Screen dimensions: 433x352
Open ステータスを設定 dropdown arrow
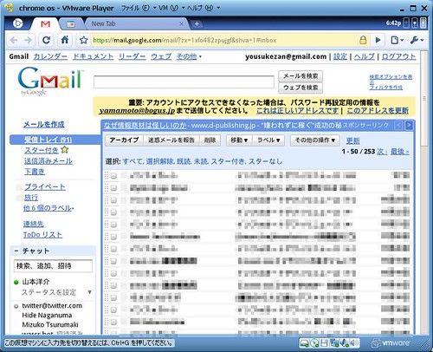(89, 292)
